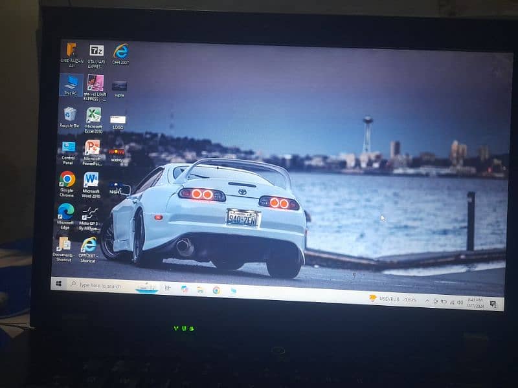
Task: Launch Microsoft Word 2010 desktop shortcut
Action: pyautogui.click(x=91, y=180)
